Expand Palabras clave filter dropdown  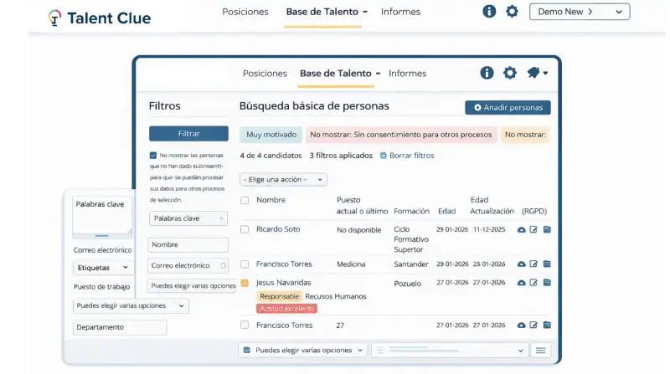(x=188, y=218)
